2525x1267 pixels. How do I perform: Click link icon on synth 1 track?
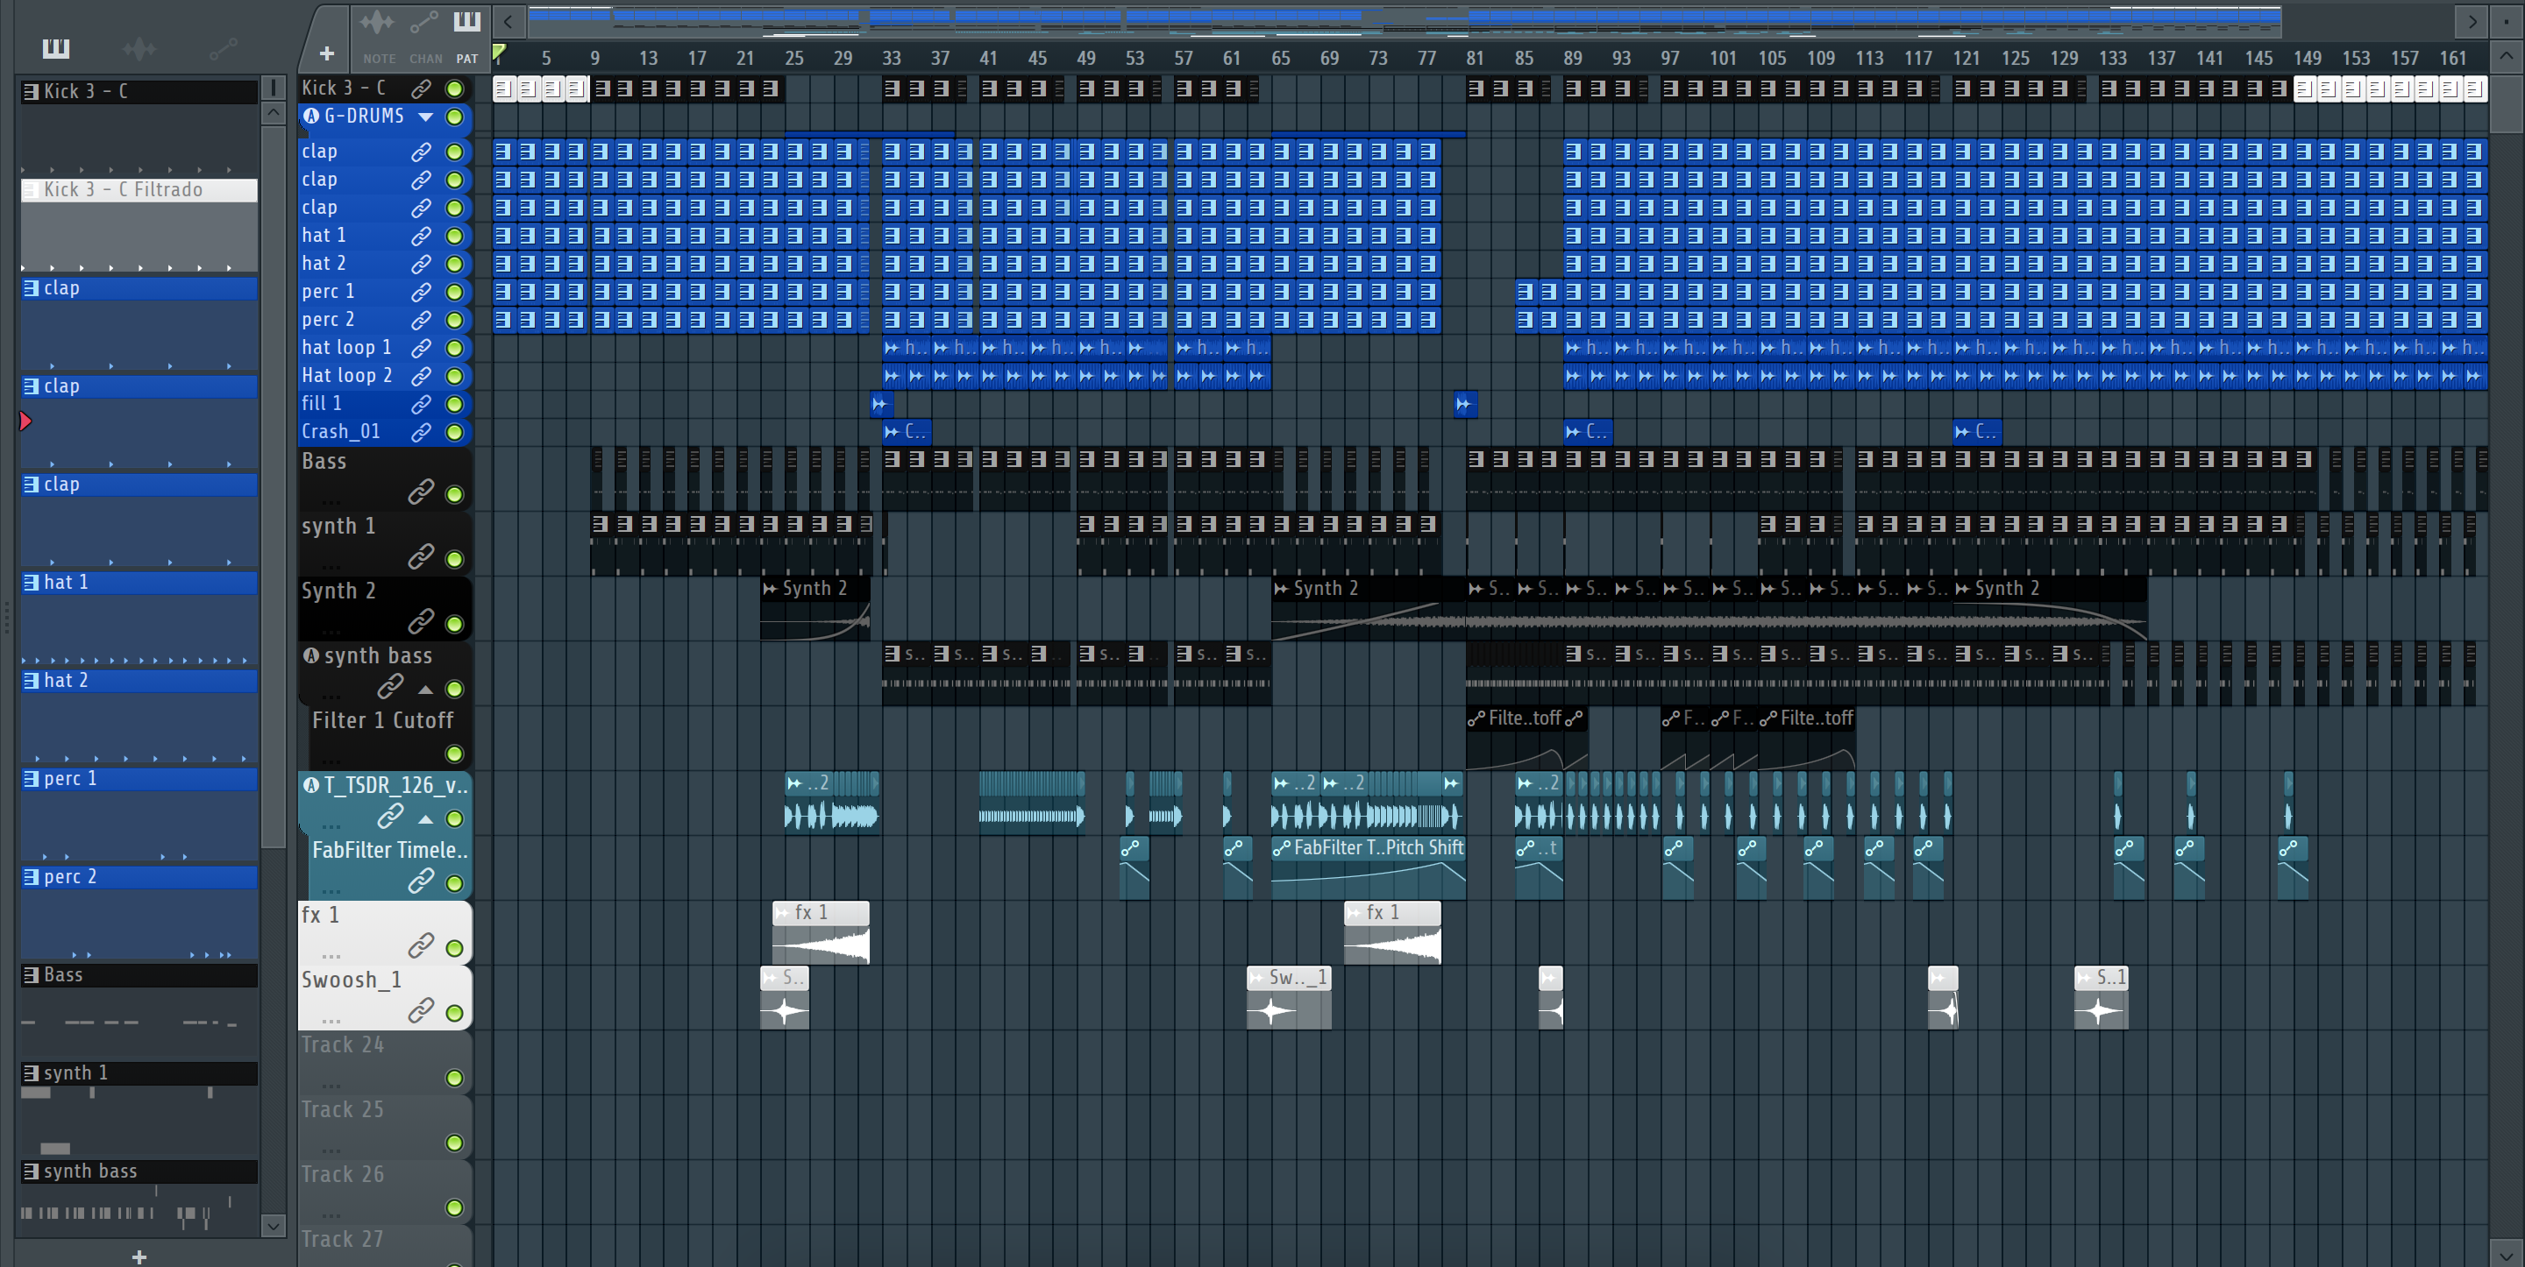click(421, 556)
